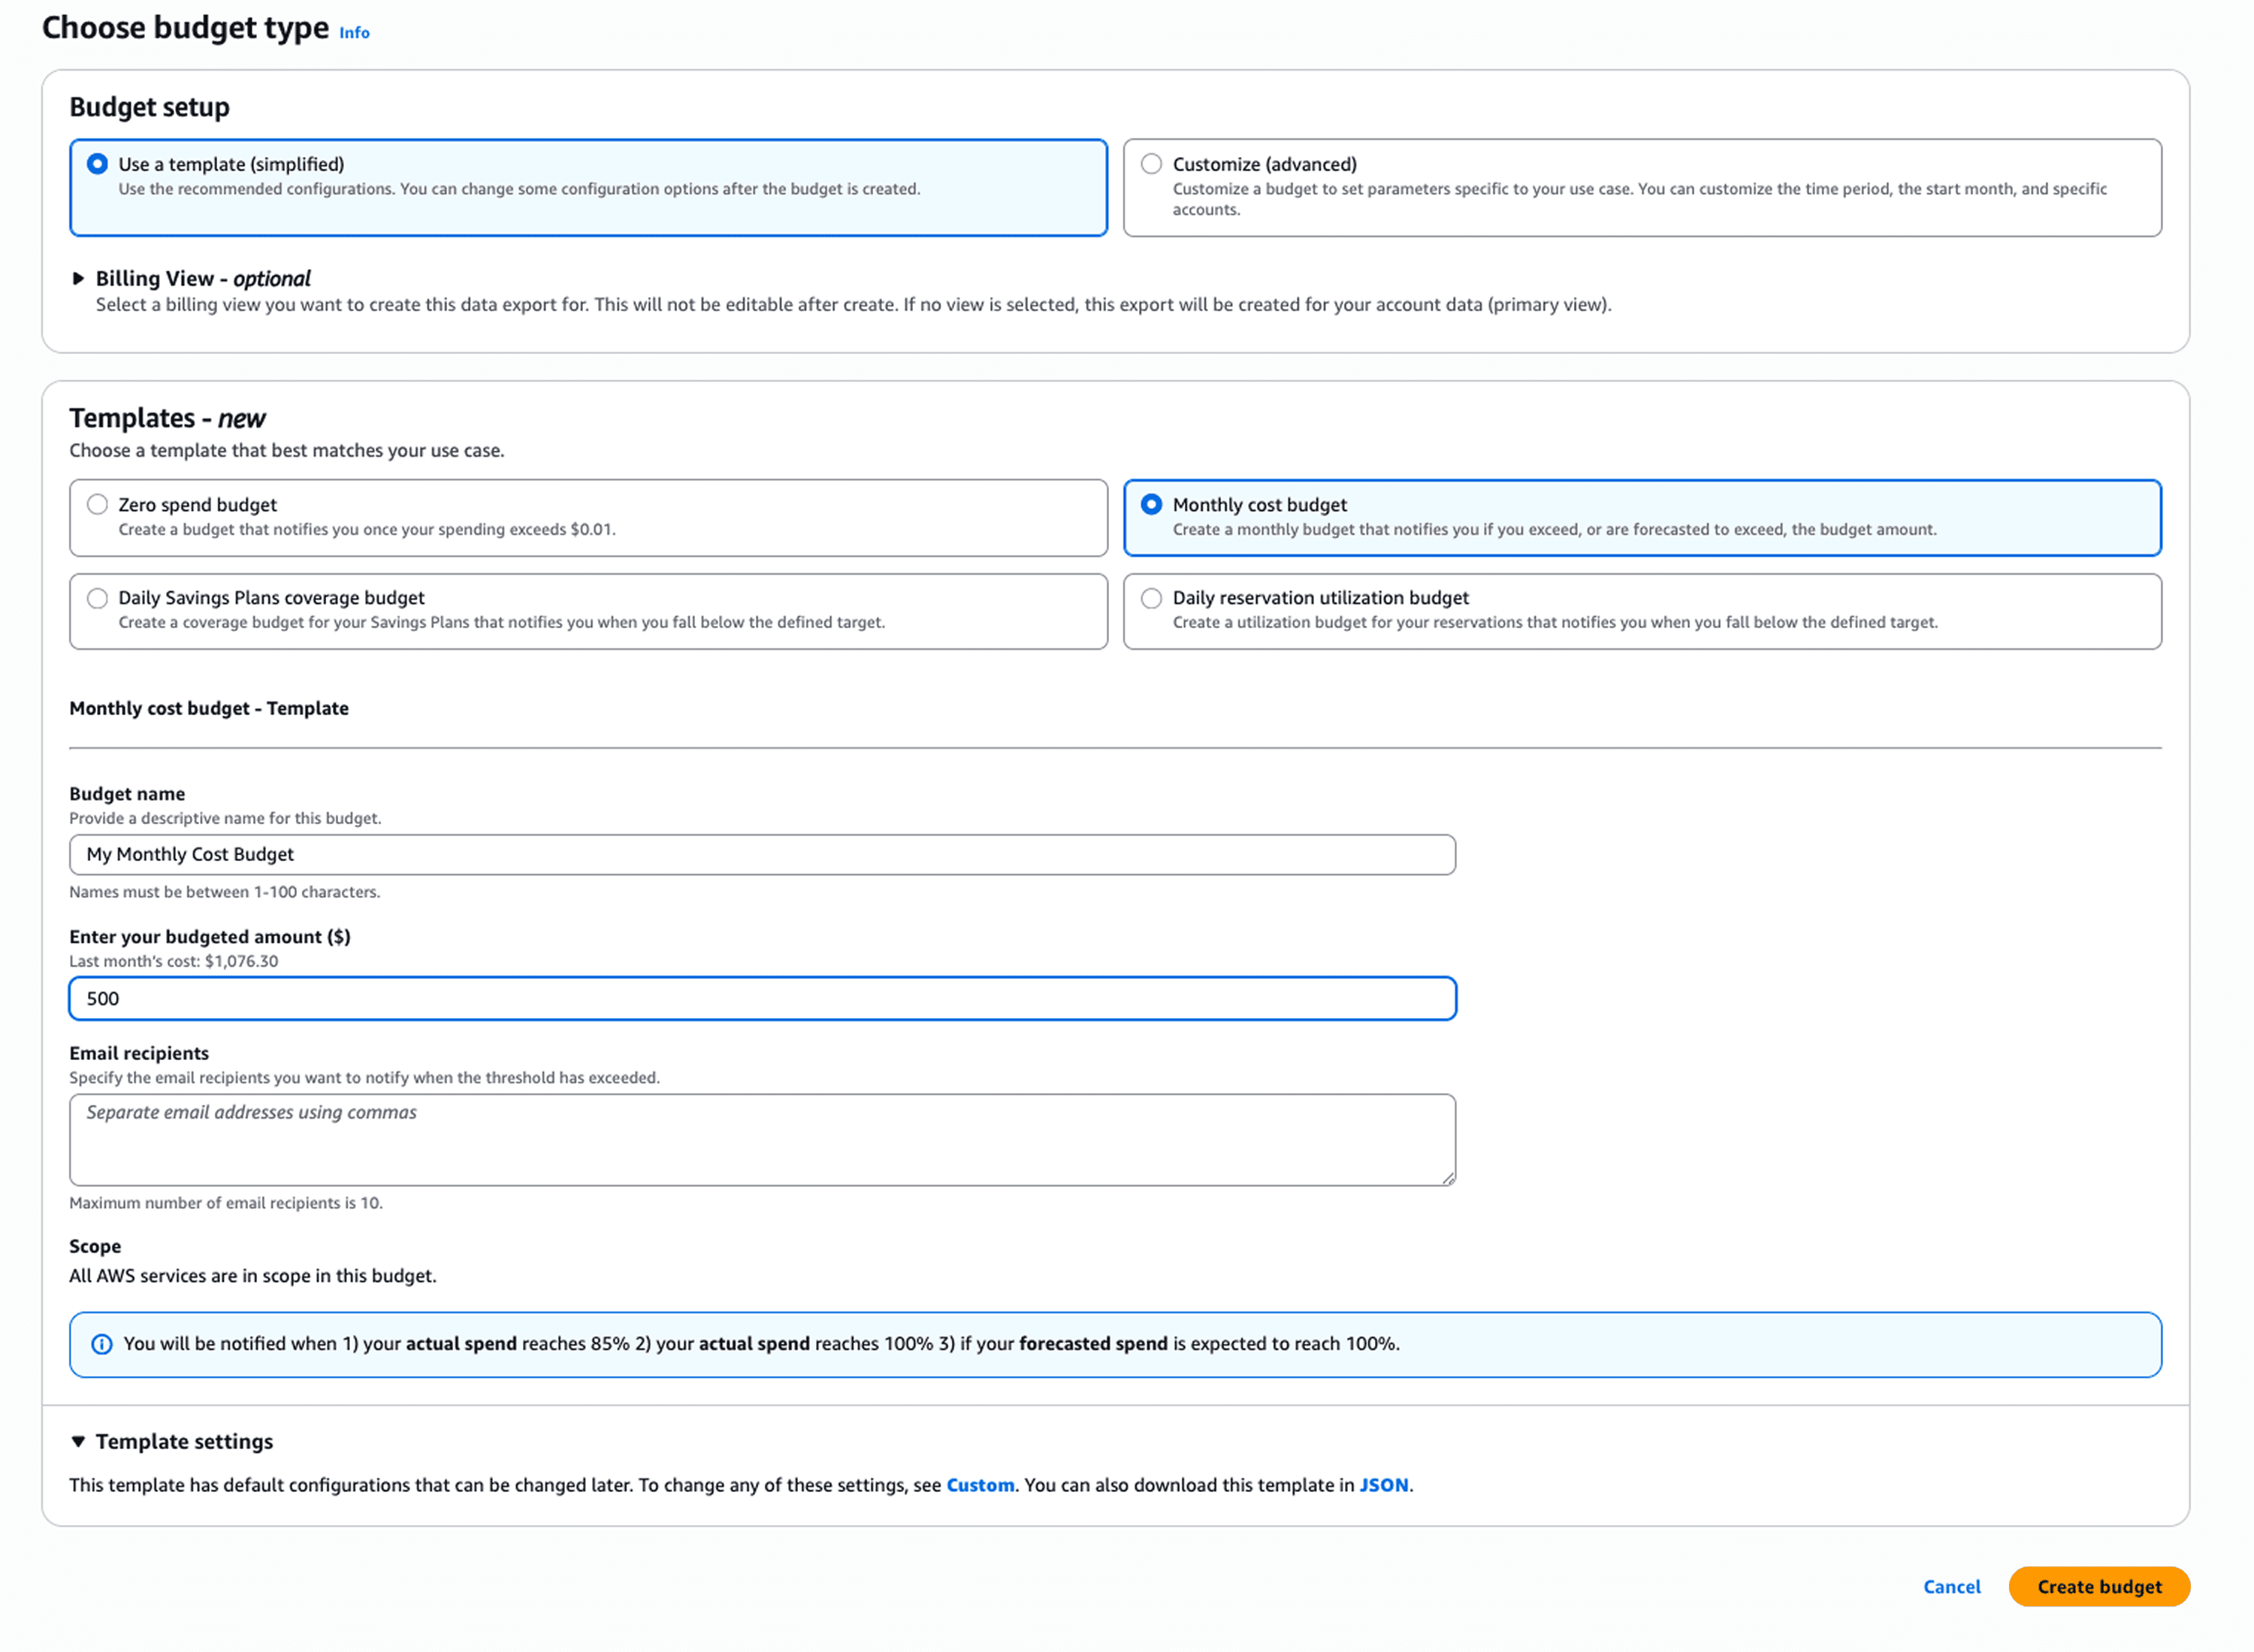This screenshot has width=2254, height=1652.
Task: Open the Info link beside page title
Action: click(x=354, y=33)
